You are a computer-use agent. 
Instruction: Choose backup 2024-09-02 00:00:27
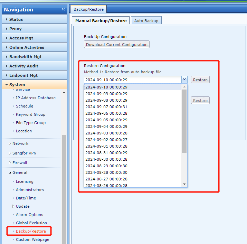coord(133,140)
